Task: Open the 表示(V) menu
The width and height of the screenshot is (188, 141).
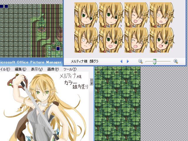Action: [x=37, y=69]
